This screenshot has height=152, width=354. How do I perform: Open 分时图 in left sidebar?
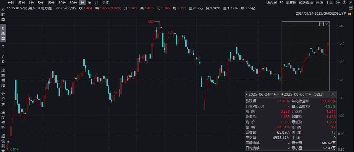[3, 15]
